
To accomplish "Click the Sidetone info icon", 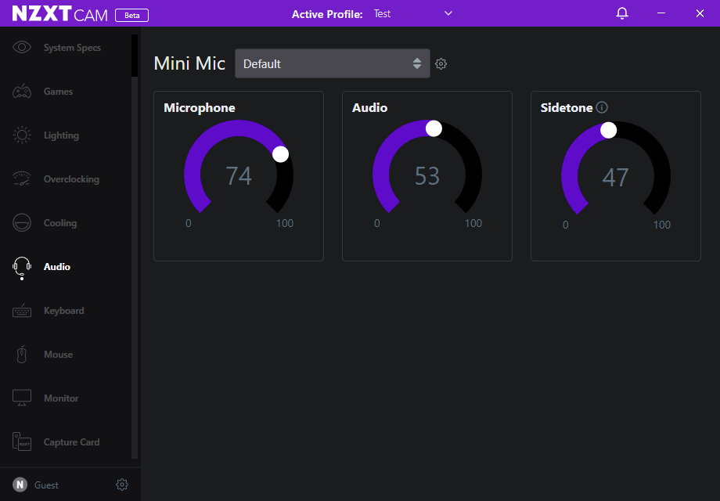I will pos(602,108).
